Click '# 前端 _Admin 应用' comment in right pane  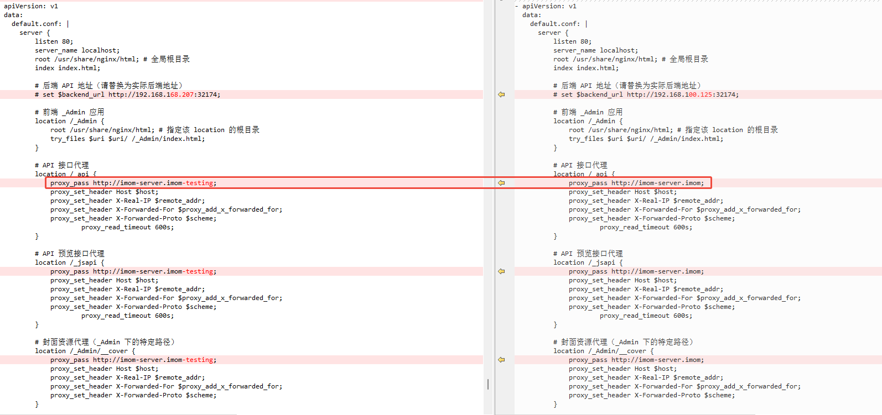588,112
